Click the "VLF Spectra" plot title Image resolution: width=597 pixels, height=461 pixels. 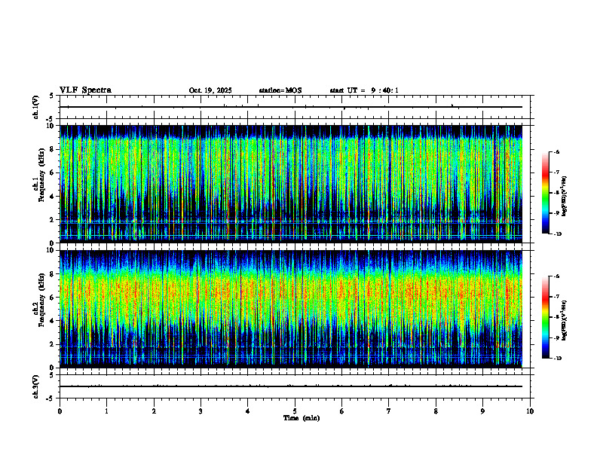[85, 90]
